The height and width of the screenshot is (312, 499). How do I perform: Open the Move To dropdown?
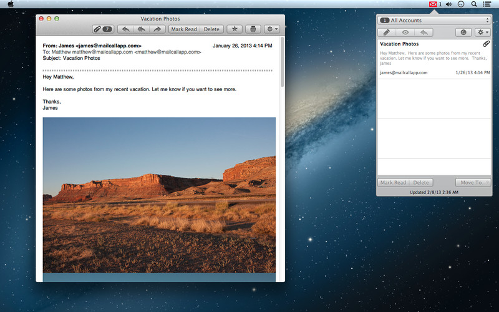pos(473,182)
